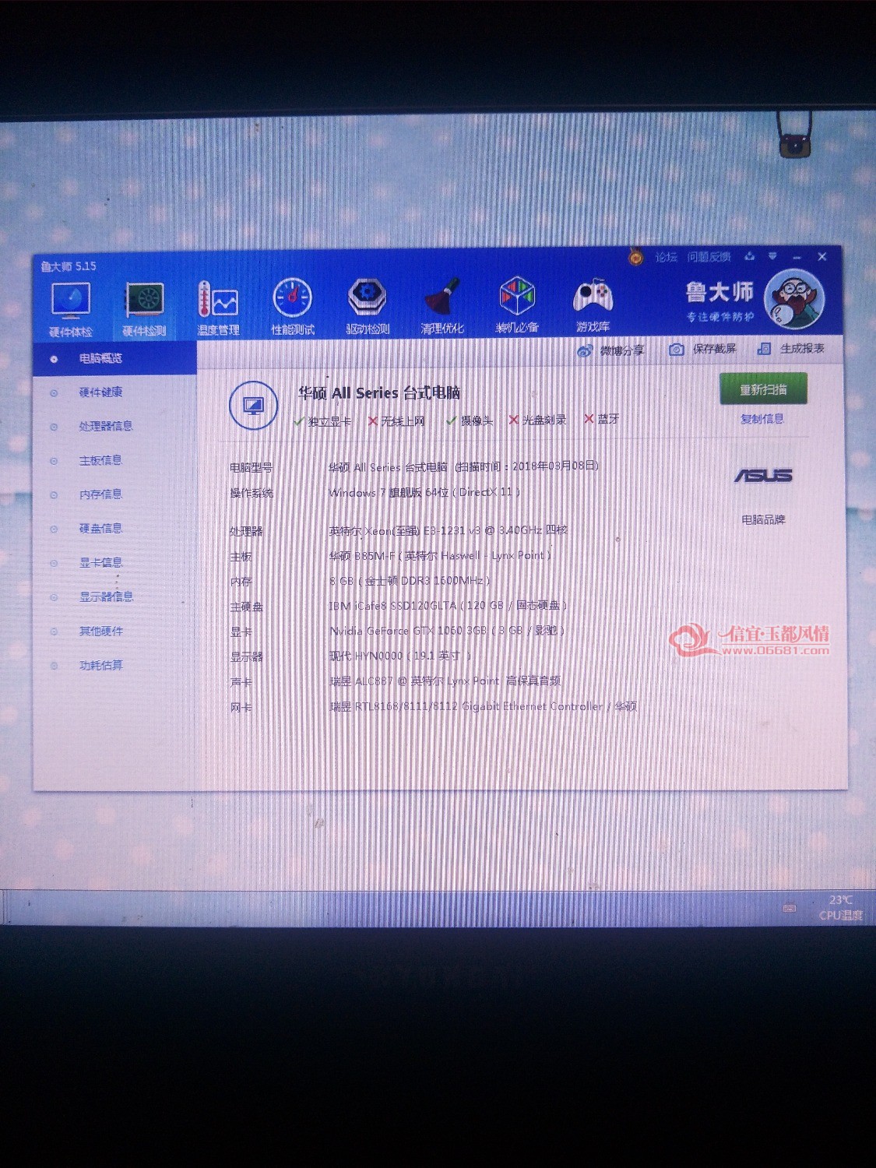Click 保存截屏 save screenshot

703,349
